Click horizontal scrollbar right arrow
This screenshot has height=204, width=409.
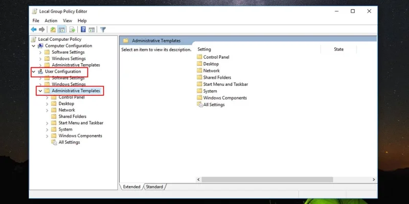pyautogui.click(x=374, y=180)
